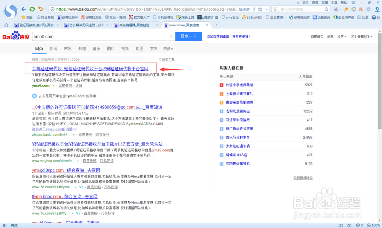Screen dimensions: 382x228
Task: Open the 工具 menu
Action: click(334, 2)
